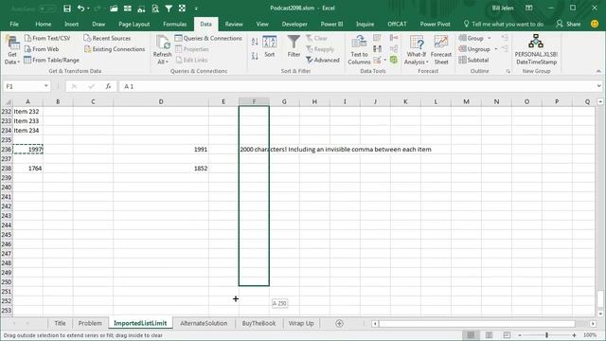606x341 pixels.
Task: Undo the last action
Action: (80, 9)
